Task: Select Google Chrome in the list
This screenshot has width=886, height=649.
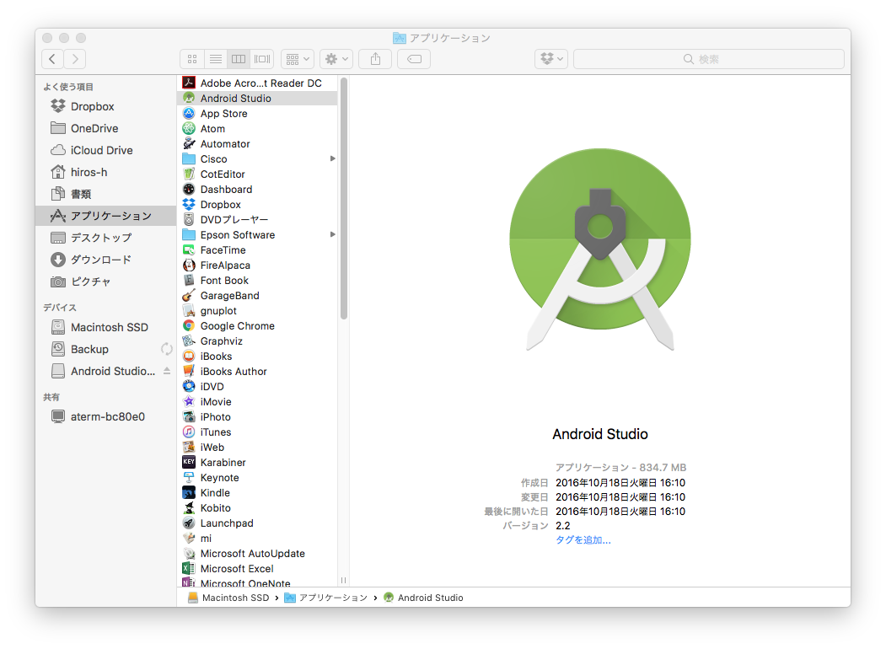Action: tap(258, 326)
